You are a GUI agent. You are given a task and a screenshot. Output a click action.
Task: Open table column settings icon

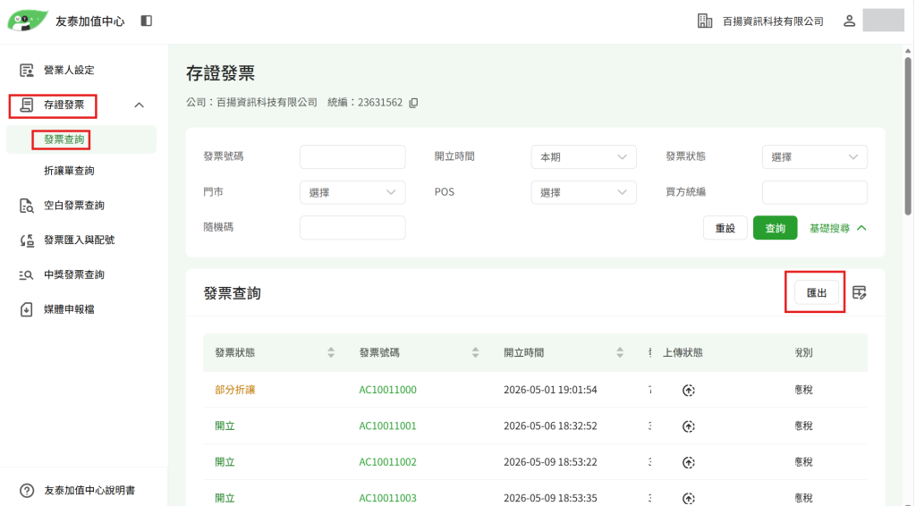point(859,292)
